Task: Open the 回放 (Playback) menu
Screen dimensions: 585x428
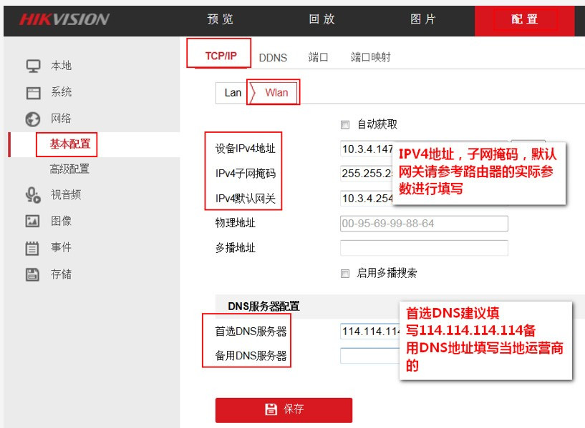Action: point(321,20)
